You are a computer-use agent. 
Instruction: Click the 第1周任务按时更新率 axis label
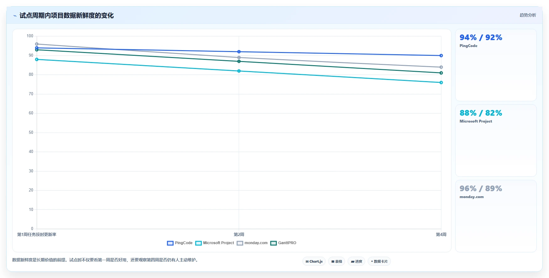37,234
